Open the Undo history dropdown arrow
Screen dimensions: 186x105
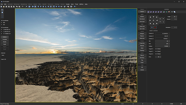click(24, 7)
